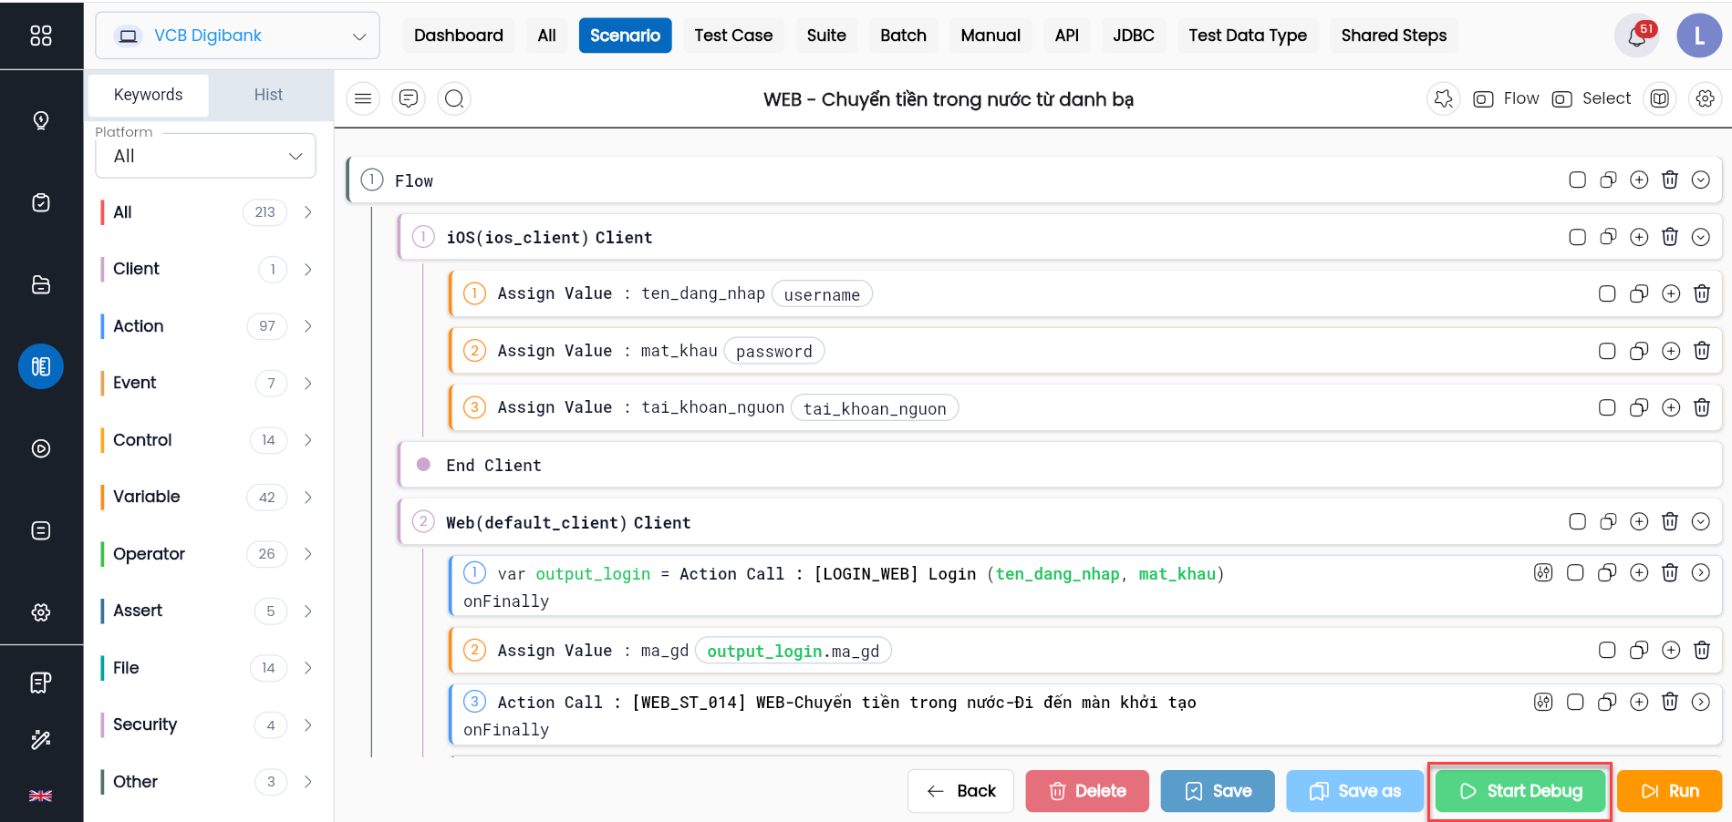This screenshot has height=822, width=1732.
Task: Tick checkbox on Assign Value mat_khau row
Action: point(1607,351)
